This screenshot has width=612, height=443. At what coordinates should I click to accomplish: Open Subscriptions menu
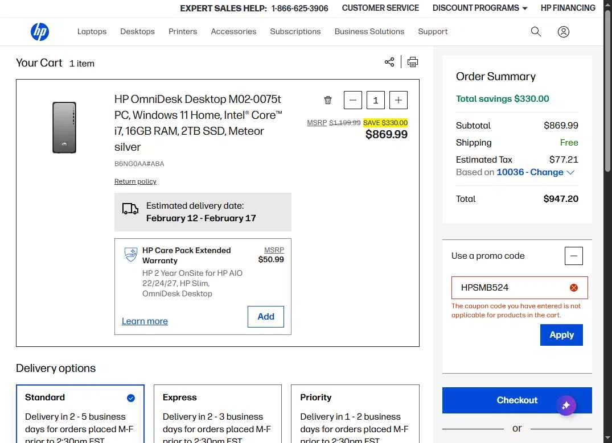295,32
